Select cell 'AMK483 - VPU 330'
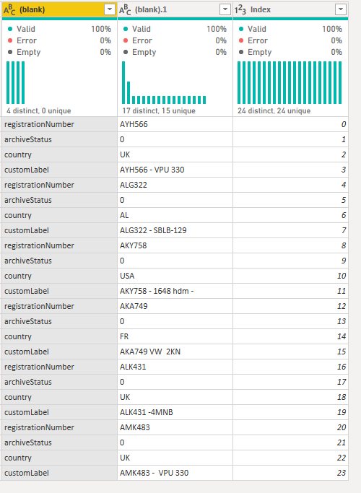Viewport: 361px width, 493px height. 175,473
